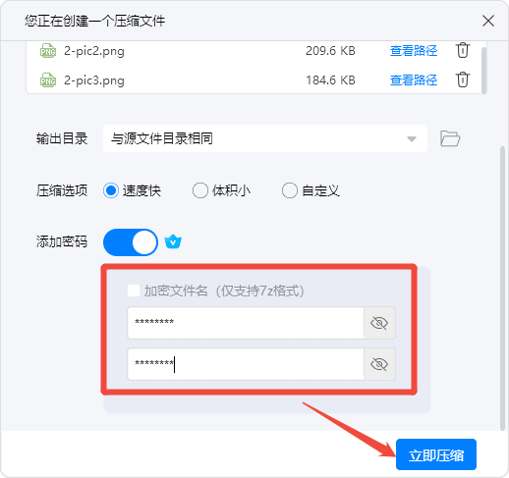View the path of 2-pic3.png
509x478 pixels.
(414, 80)
